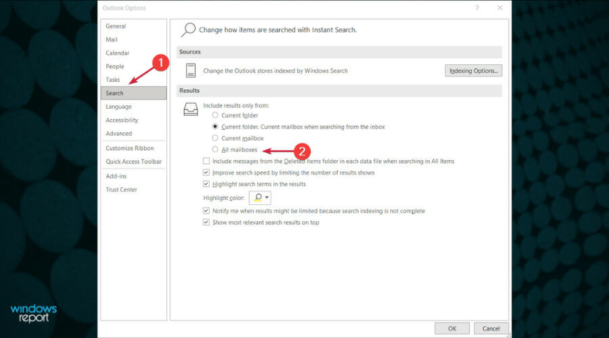The height and width of the screenshot is (338, 609).
Task: Open the Language options category
Action: 133,106
